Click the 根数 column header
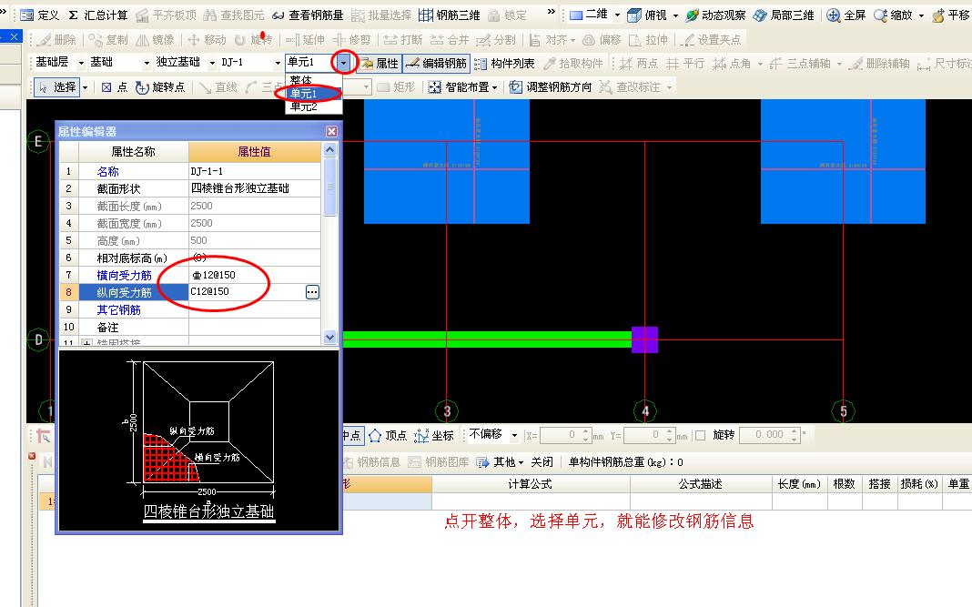This screenshot has width=972, height=607. pos(845,484)
